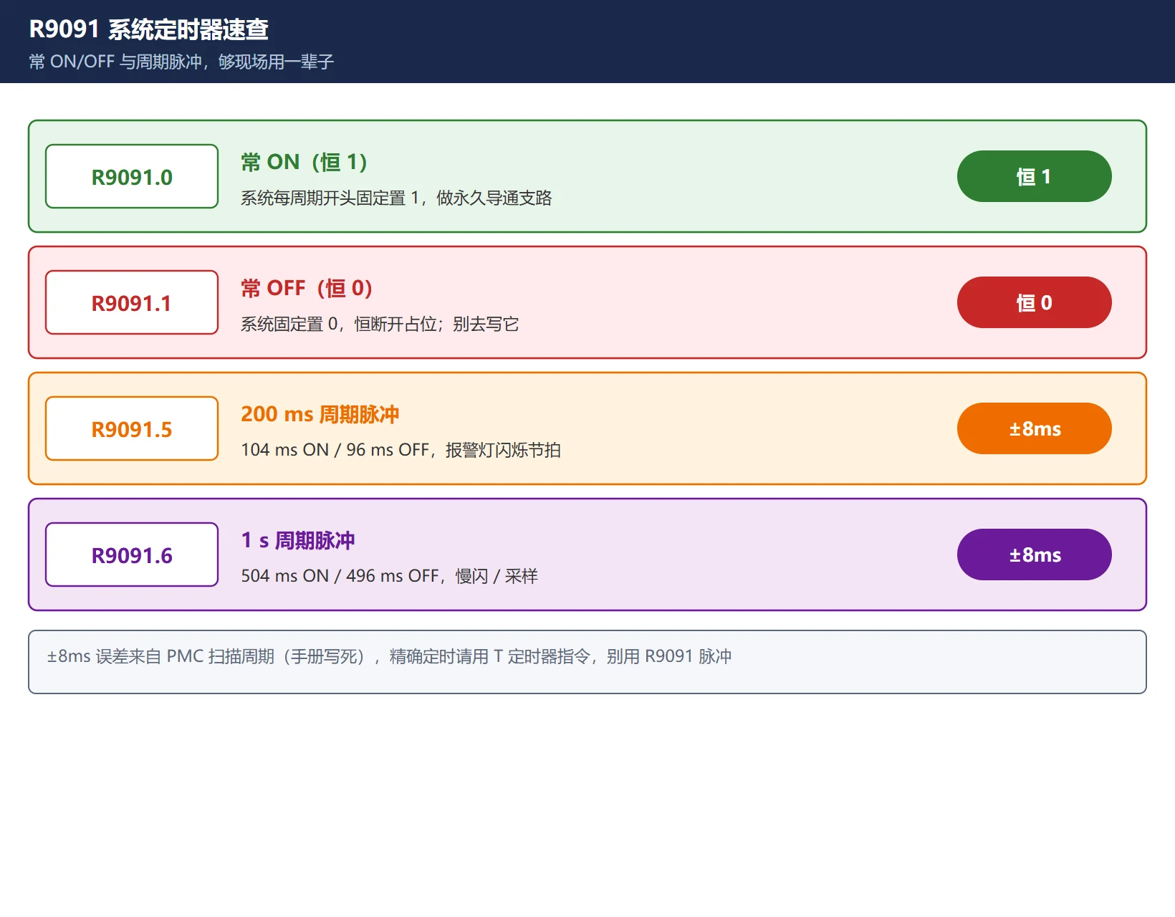The height and width of the screenshot is (917, 1175).
Task: Click the R9091 系统定时器速查 title
Action: coord(148,29)
